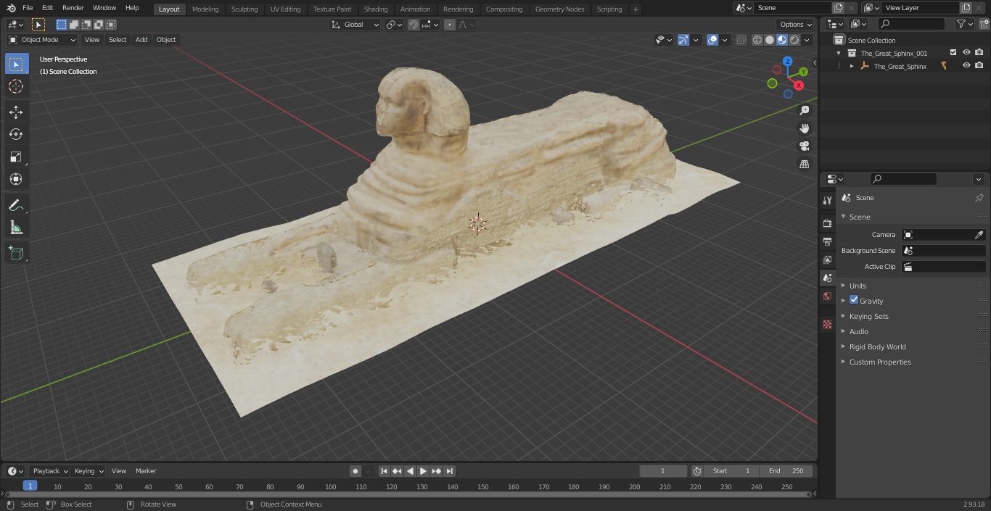Hide The_Great_Sphinx_001 collection in viewport
This screenshot has width=991, height=511.
966,53
